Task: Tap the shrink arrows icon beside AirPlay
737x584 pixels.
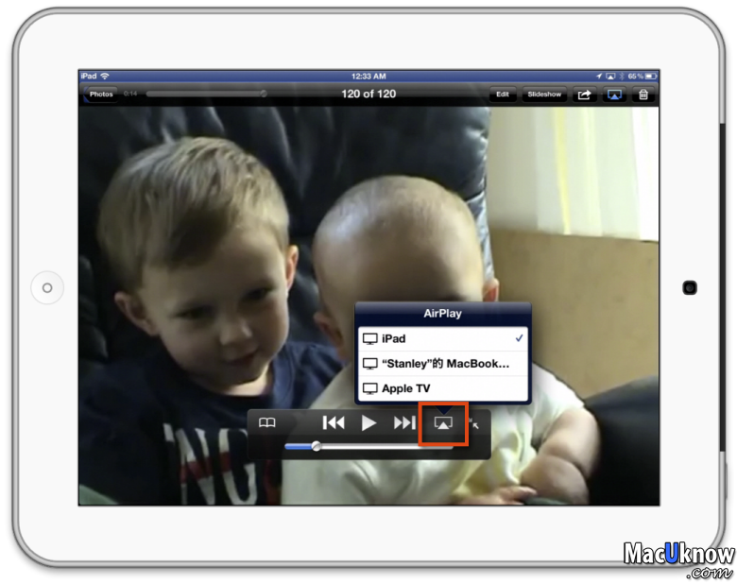Action: pyautogui.click(x=474, y=424)
